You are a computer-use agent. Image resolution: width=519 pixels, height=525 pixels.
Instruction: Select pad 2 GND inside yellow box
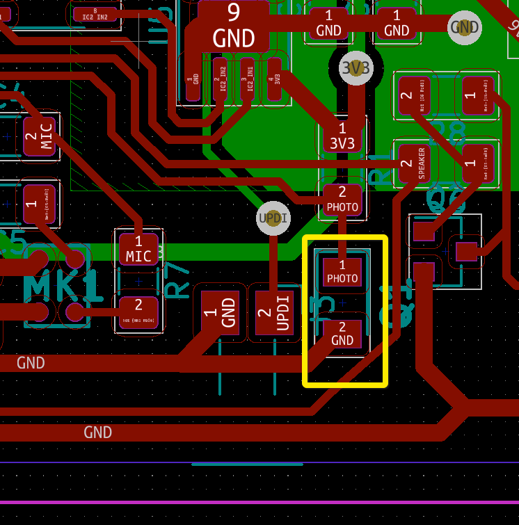[342, 334]
